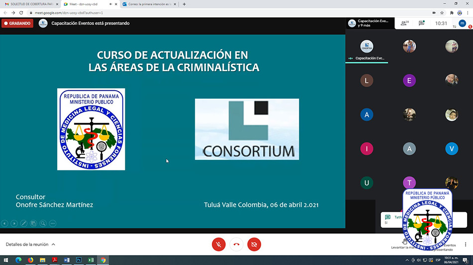Mute the Meet tab via its speaker icon
This screenshot has width=473, height=265.
(111, 4)
